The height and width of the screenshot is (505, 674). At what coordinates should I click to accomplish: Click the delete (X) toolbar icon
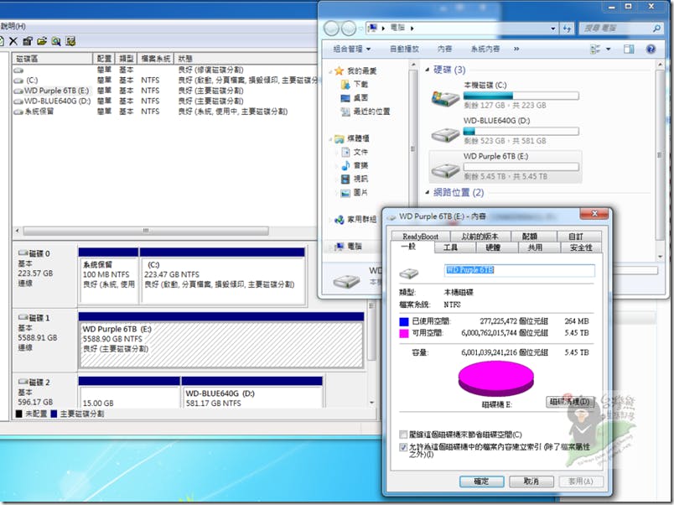coord(13,40)
